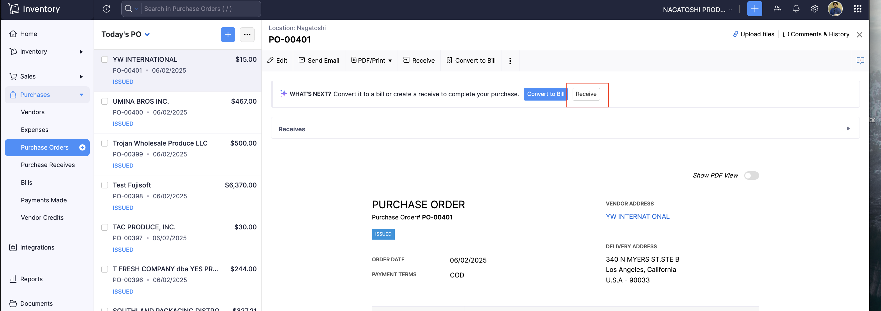Open settings gear icon
This screenshot has width=881, height=311.
(814, 9)
